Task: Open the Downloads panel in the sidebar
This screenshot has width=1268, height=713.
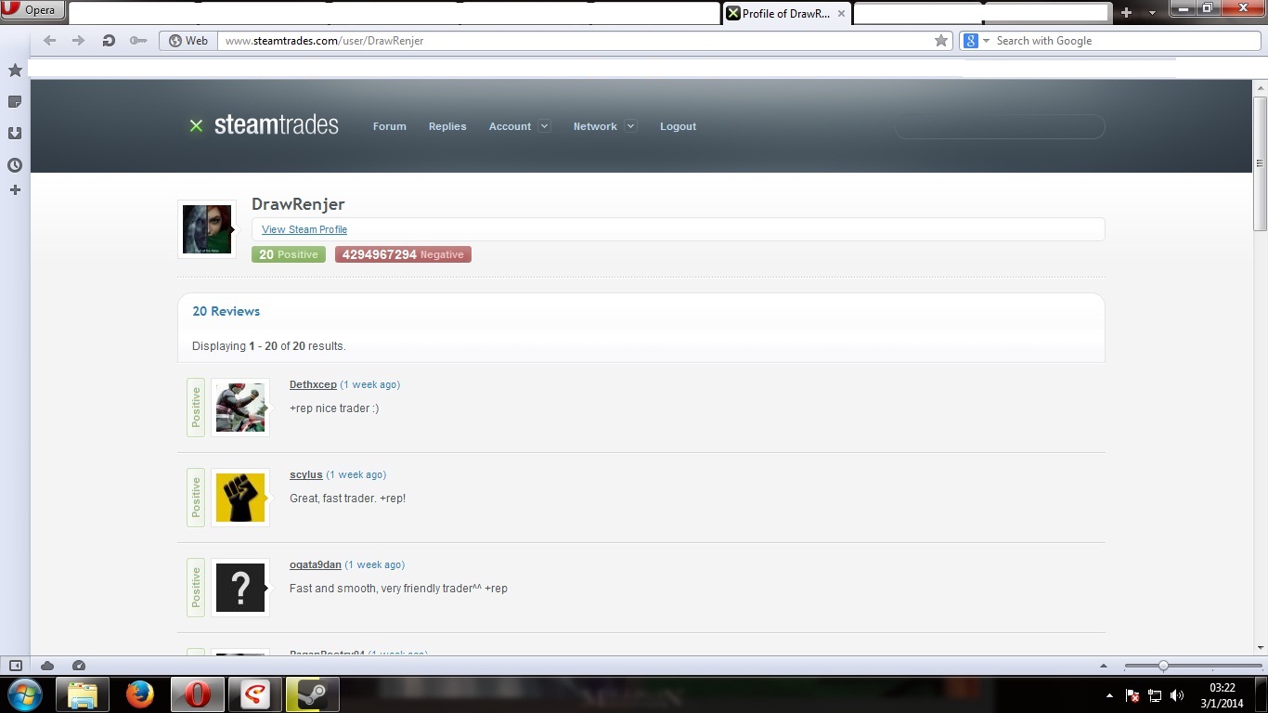Action: click(15, 133)
